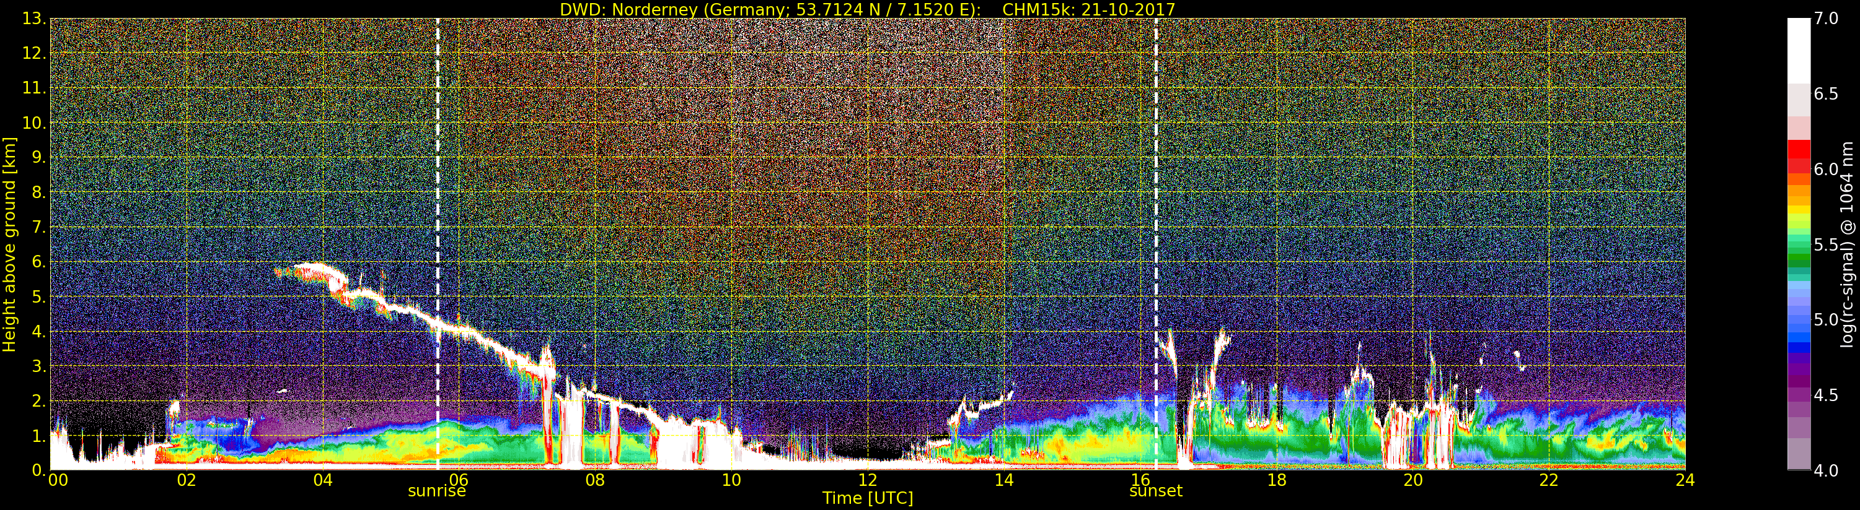Click the 'sunset' label below the axis

[1155, 491]
